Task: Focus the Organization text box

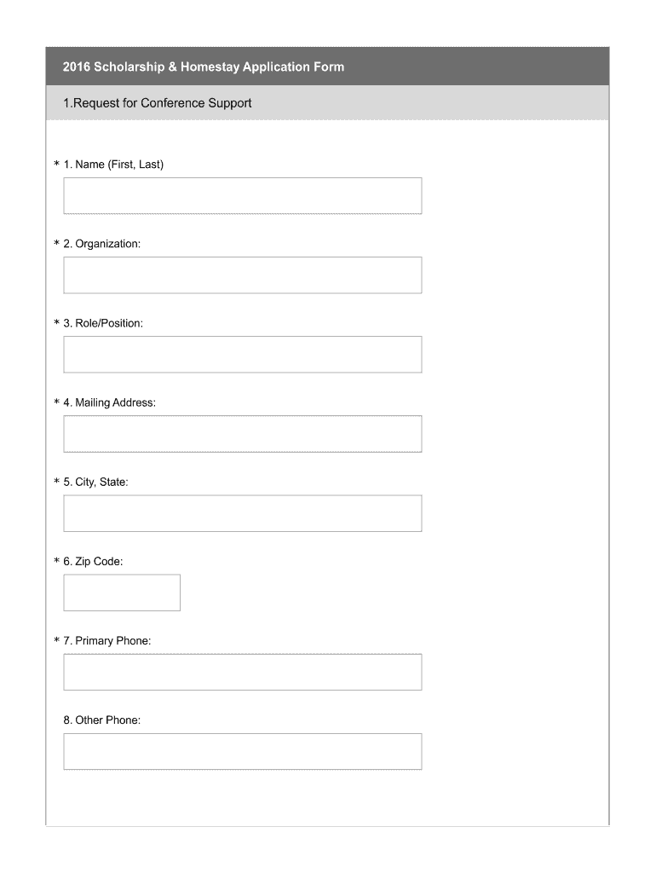Action: [242, 275]
